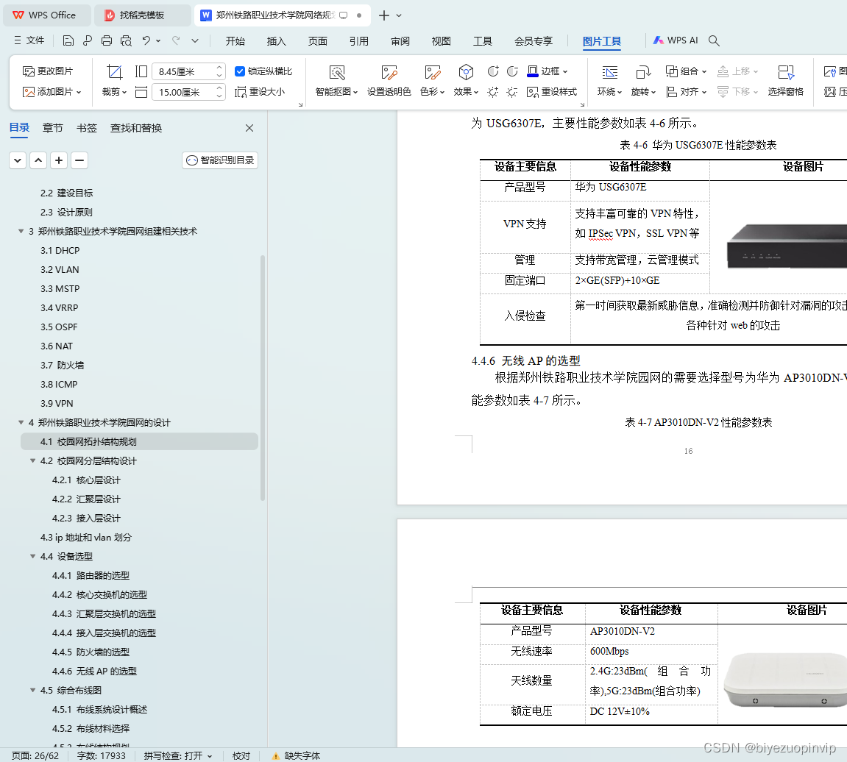Click the search magnifier icon

[x=714, y=40]
